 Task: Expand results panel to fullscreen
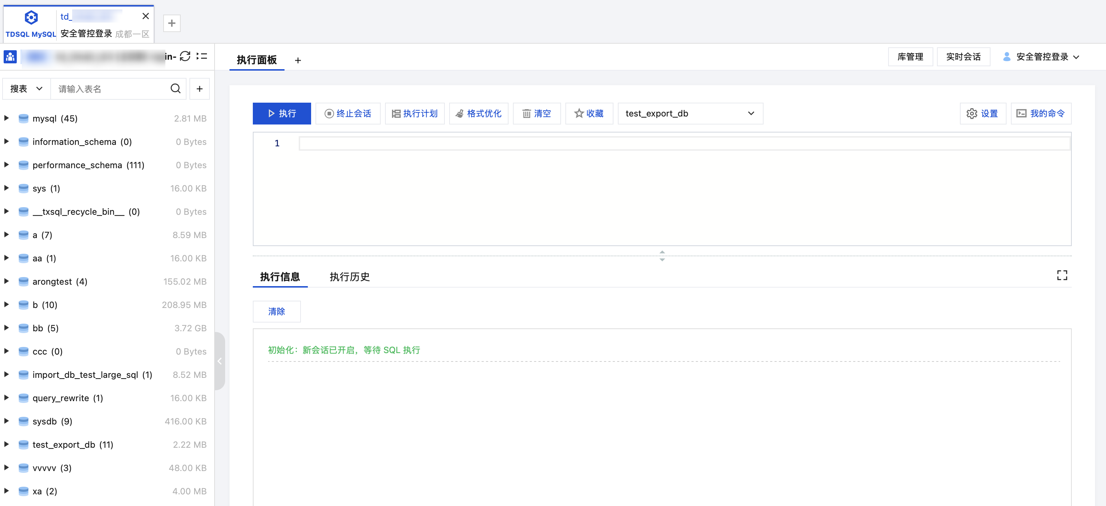(1062, 276)
